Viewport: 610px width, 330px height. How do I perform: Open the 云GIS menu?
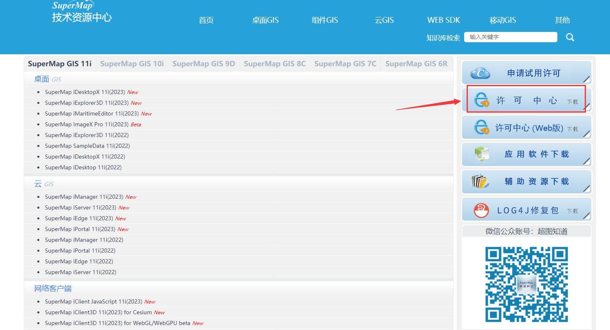(x=384, y=20)
